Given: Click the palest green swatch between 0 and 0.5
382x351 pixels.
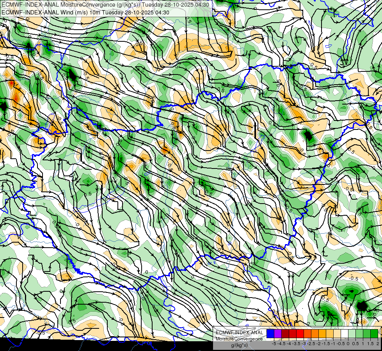Looking at the screenshot, I should coord(352,333).
